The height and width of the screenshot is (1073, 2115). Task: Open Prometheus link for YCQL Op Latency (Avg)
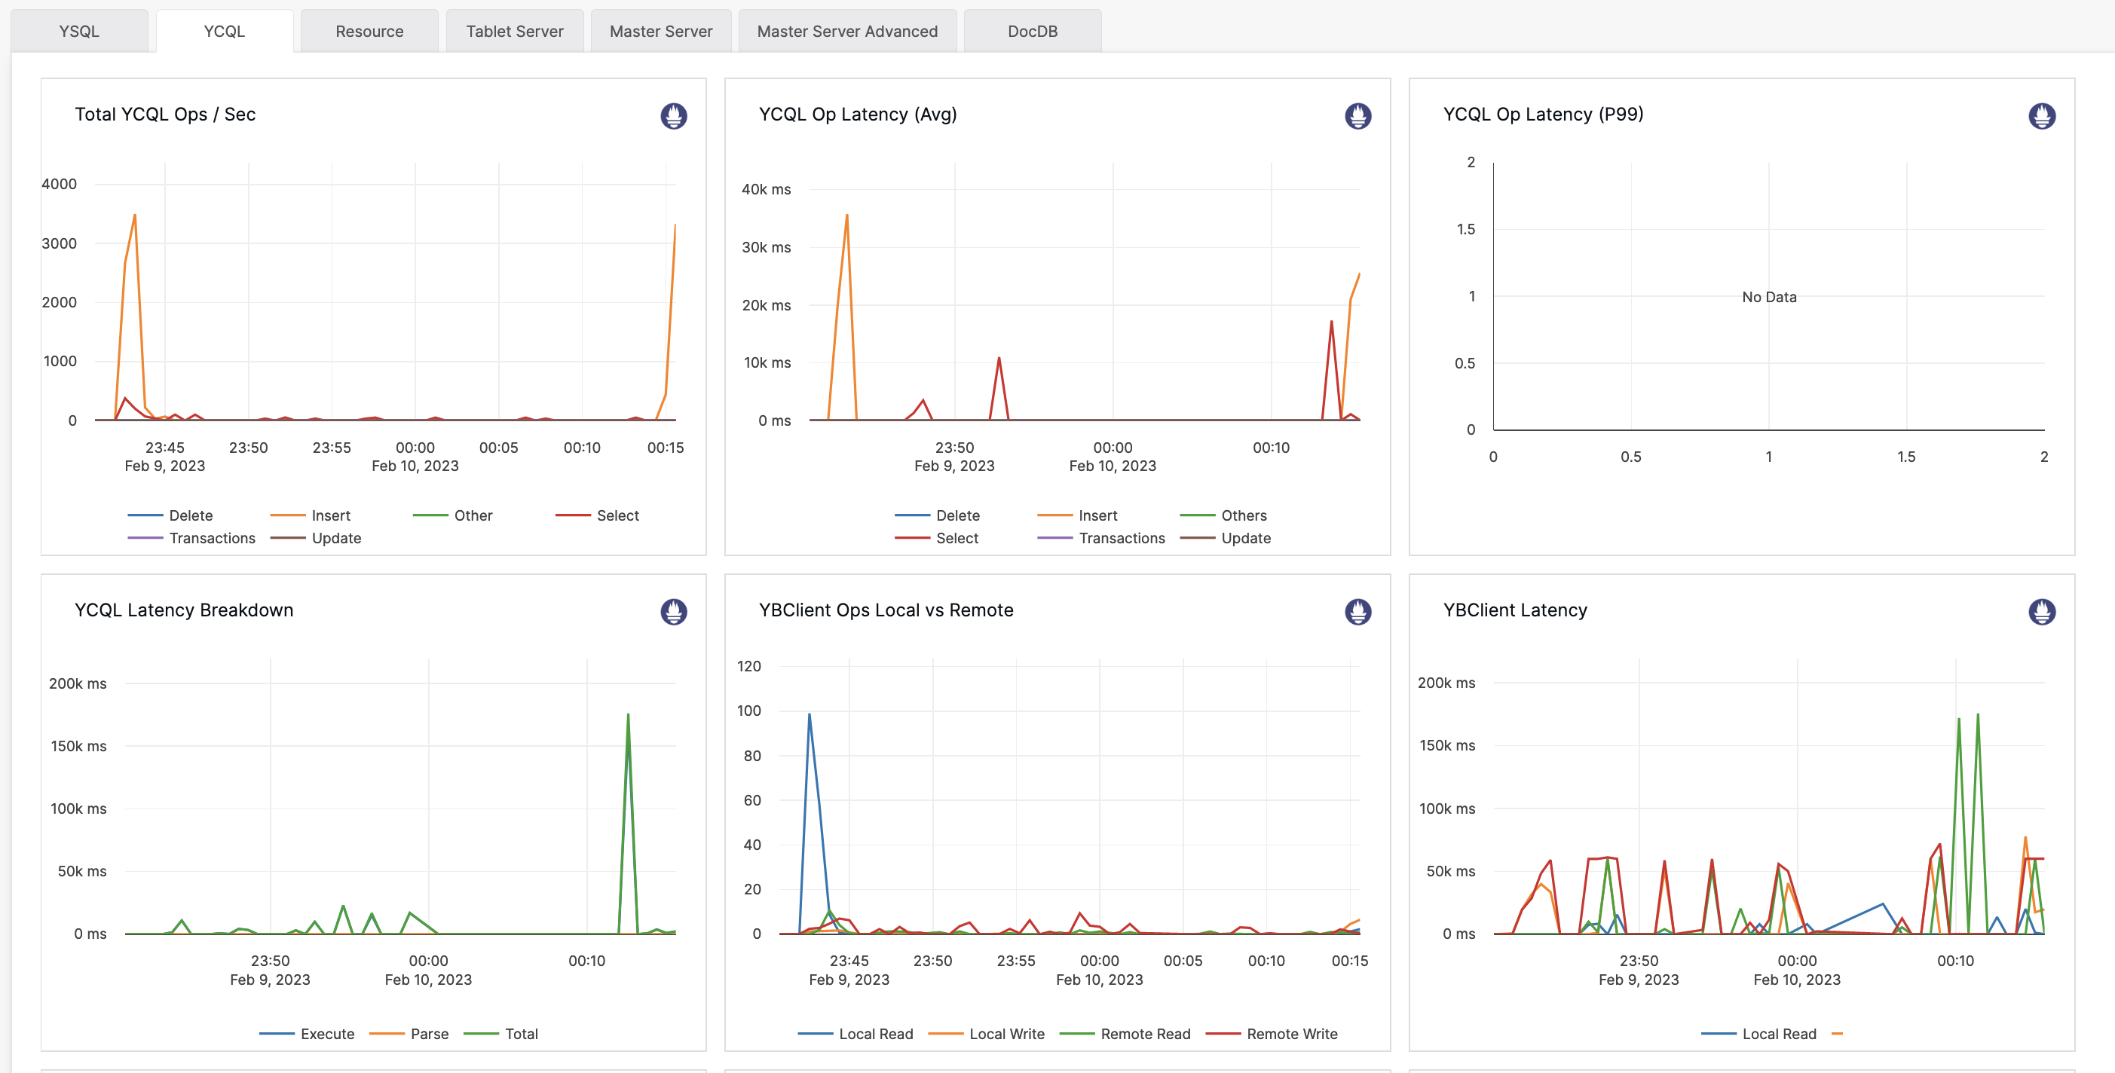1357,116
